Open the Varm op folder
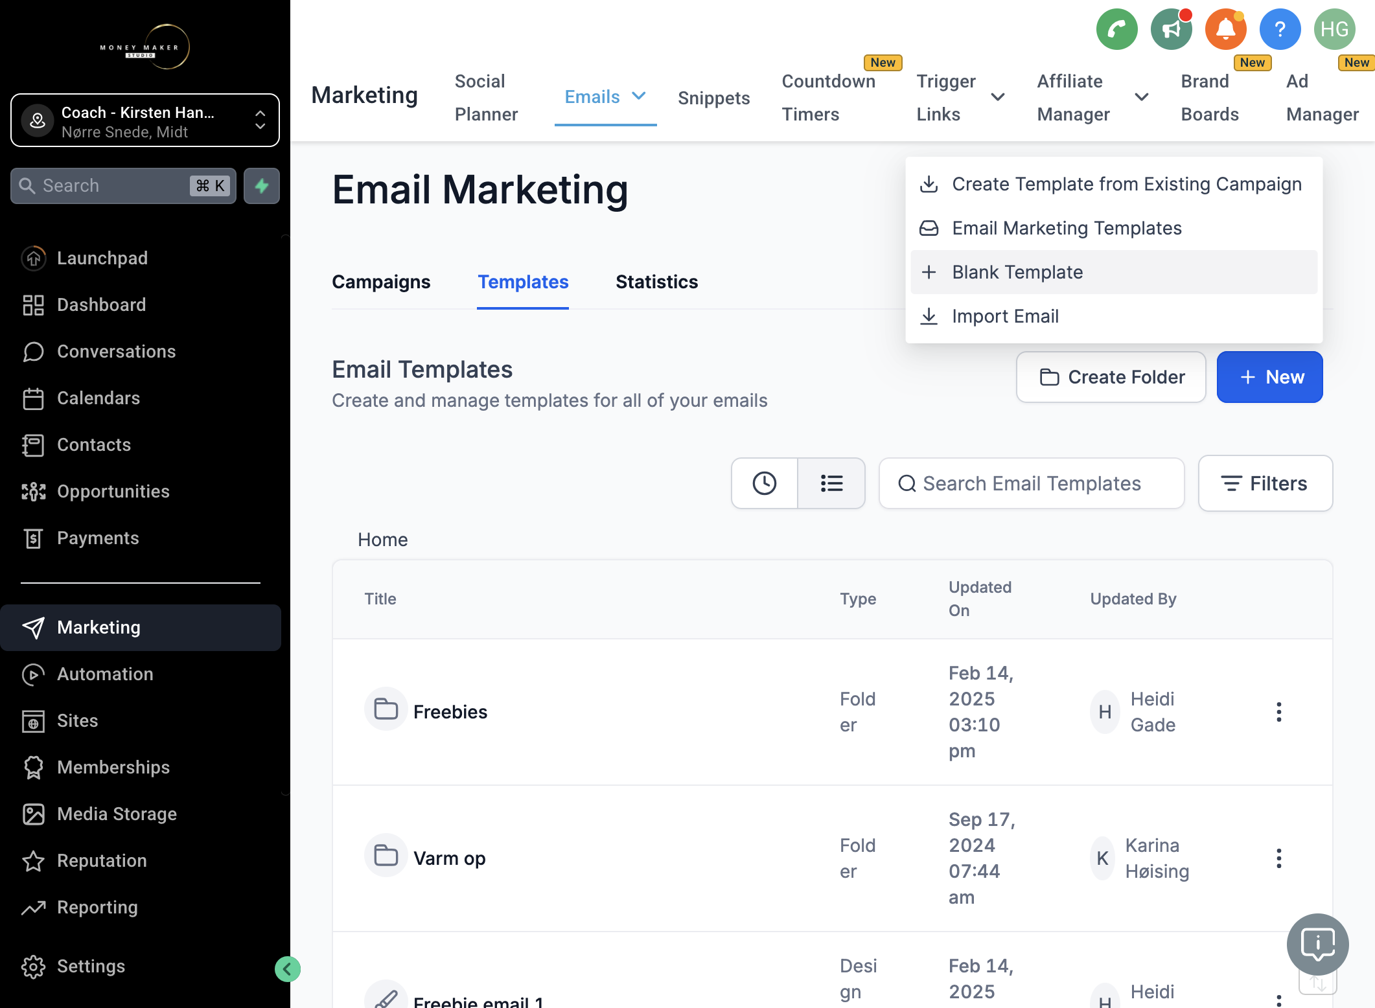Image resolution: width=1375 pixels, height=1008 pixels. click(449, 858)
